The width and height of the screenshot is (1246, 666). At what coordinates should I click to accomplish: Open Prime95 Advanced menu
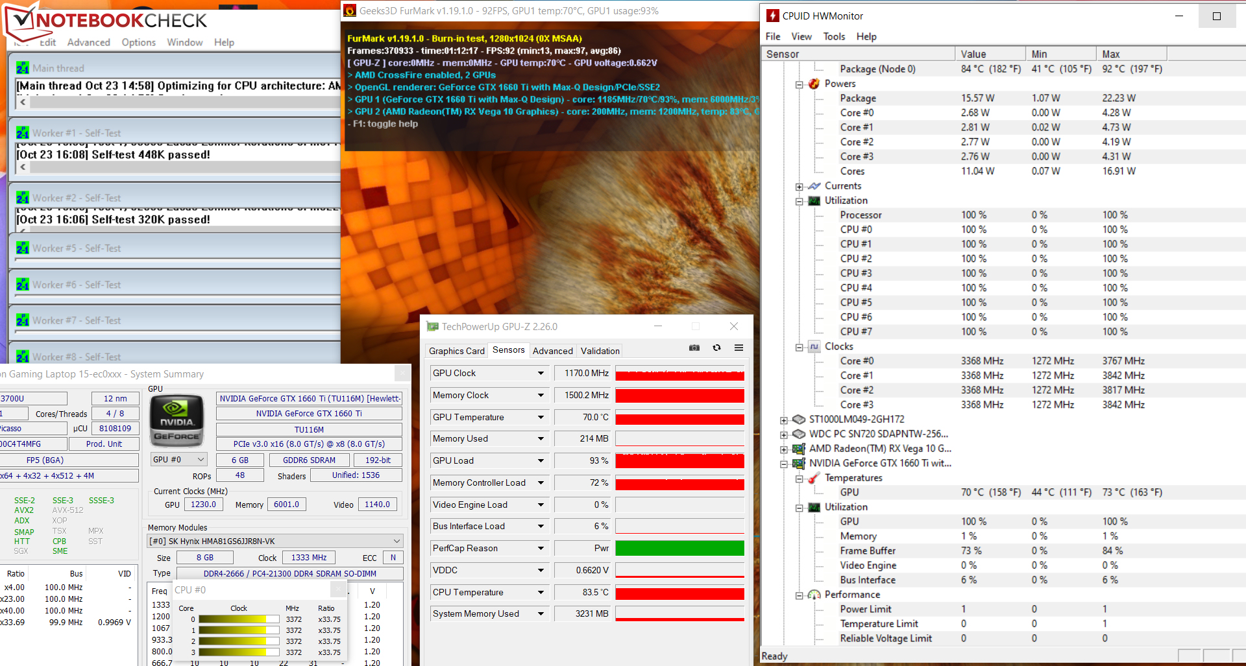89,42
